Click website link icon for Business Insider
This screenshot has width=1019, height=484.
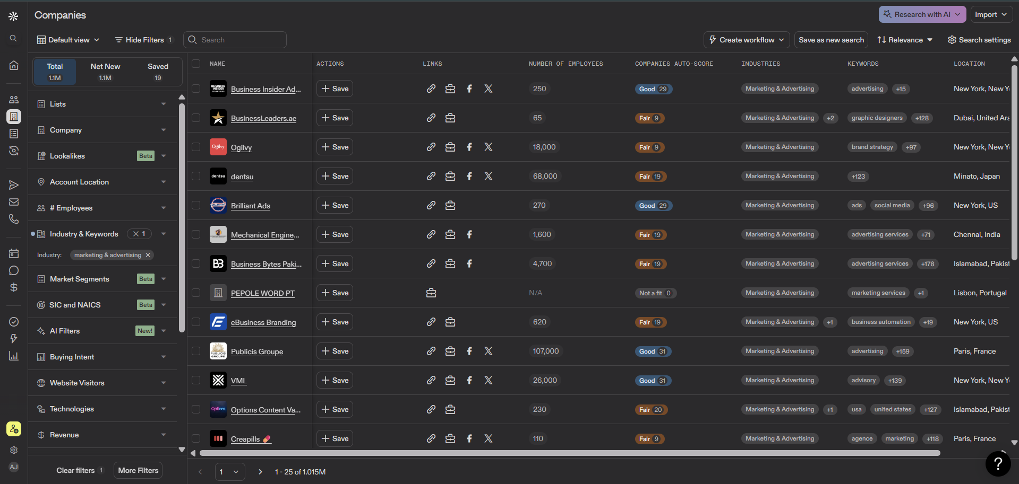(431, 89)
